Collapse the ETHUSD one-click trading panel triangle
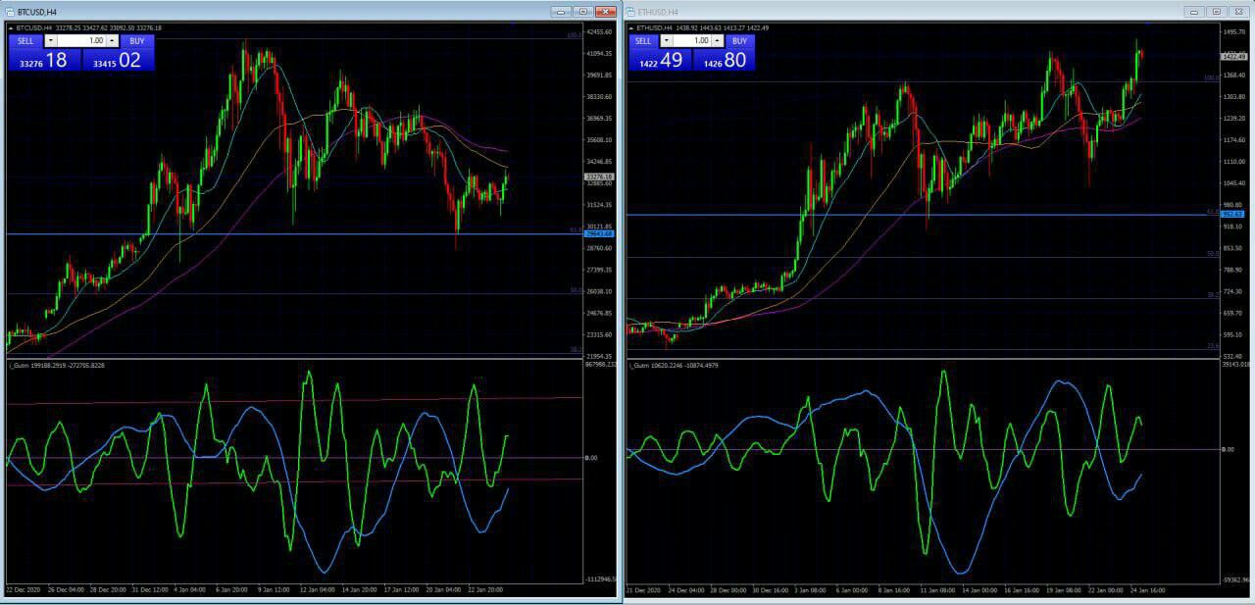Viewport: 1255px width, 605px height. click(x=631, y=27)
